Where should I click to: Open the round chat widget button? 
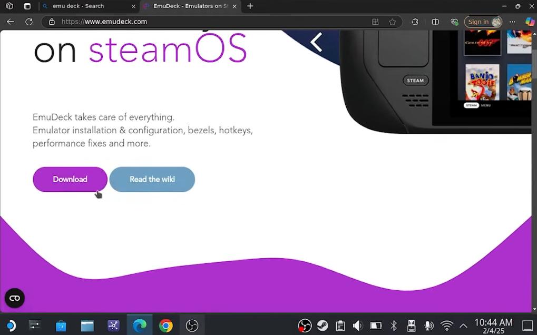pos(15,298)
